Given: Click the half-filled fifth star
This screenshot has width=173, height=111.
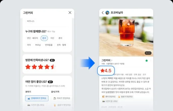Looking at the screenshot, I should tap(53, 67).
